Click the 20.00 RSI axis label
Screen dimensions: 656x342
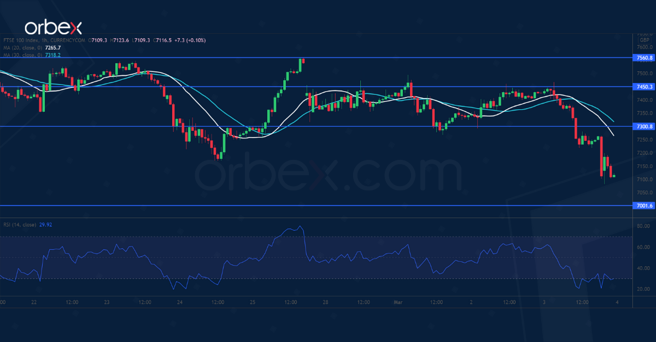coord(643,289)
